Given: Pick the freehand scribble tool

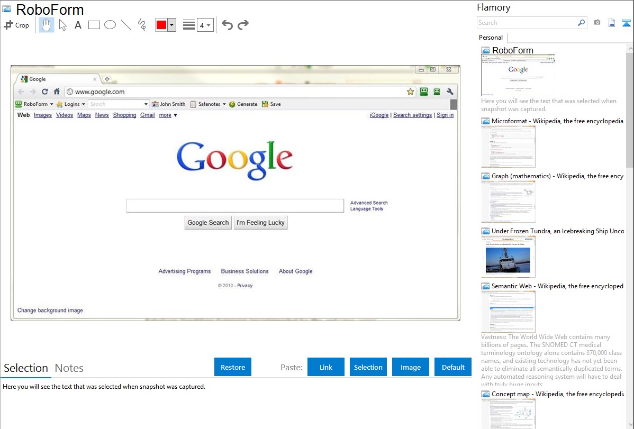Looking at the screenshot, I should [x=142, y=25].
